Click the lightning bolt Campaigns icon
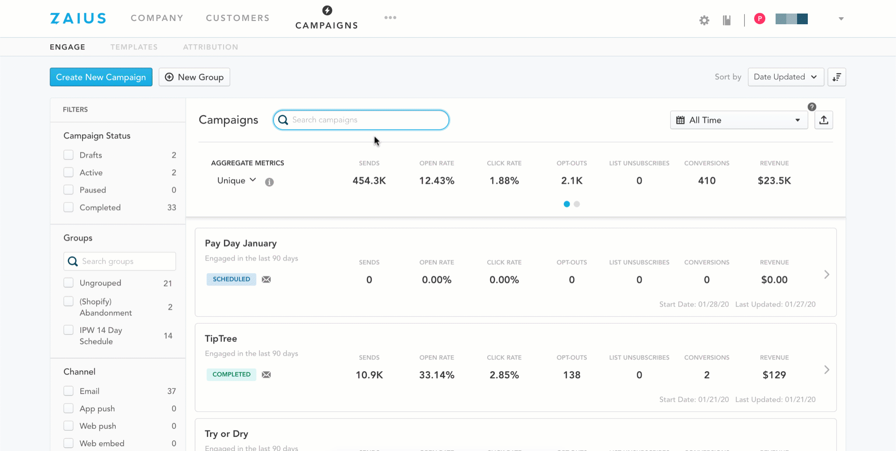896x451 pixels. (327, 10)
